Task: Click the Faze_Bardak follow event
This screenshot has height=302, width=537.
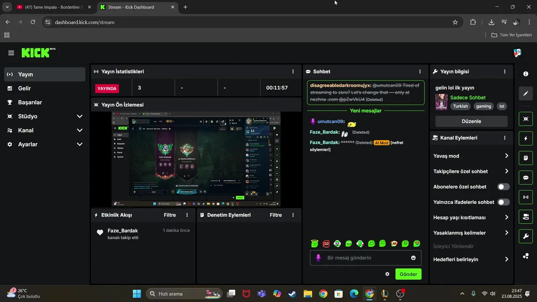Action: point(143,234)
